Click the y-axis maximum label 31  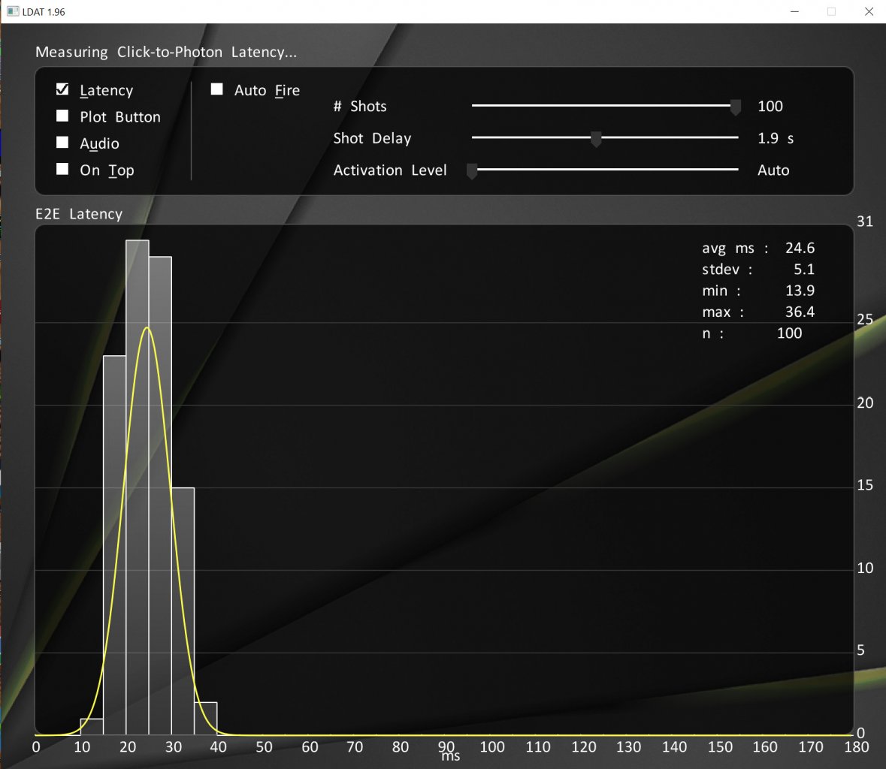(x=864, y=222)
